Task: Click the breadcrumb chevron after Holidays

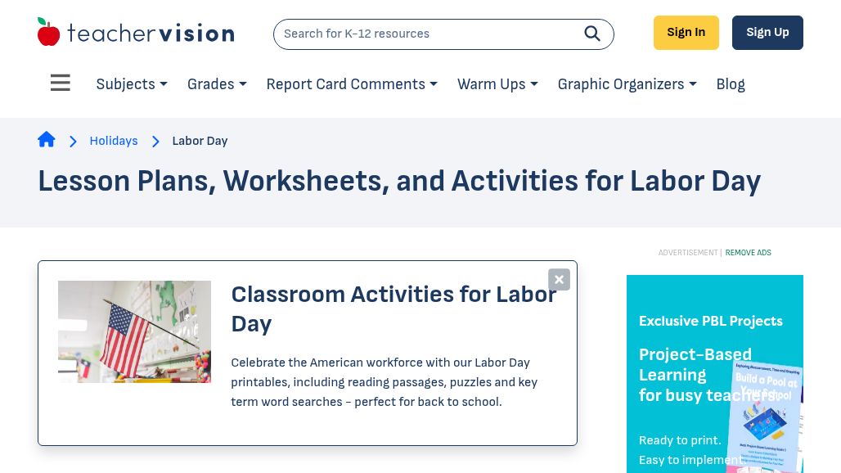Action: 155,141
